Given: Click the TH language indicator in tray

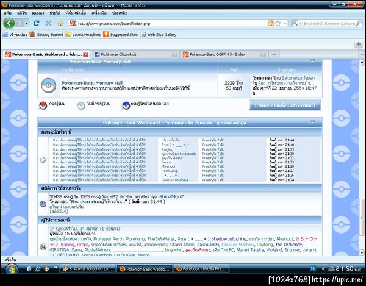Looking at the screenshot, I should [313, 269].
